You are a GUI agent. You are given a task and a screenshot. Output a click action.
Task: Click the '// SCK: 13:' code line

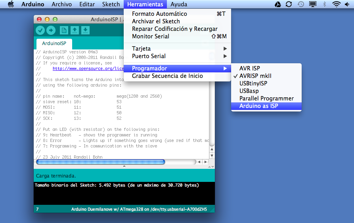pyautogui.click(x=78, y=118)
